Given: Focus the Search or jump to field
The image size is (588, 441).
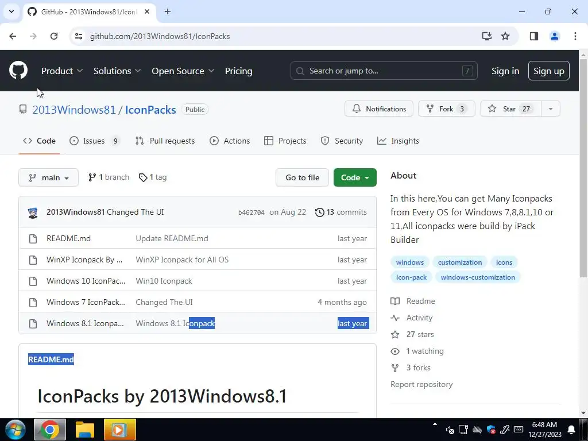Looking at the screenshot, I should pyautogui.click(x=384, y=71).
